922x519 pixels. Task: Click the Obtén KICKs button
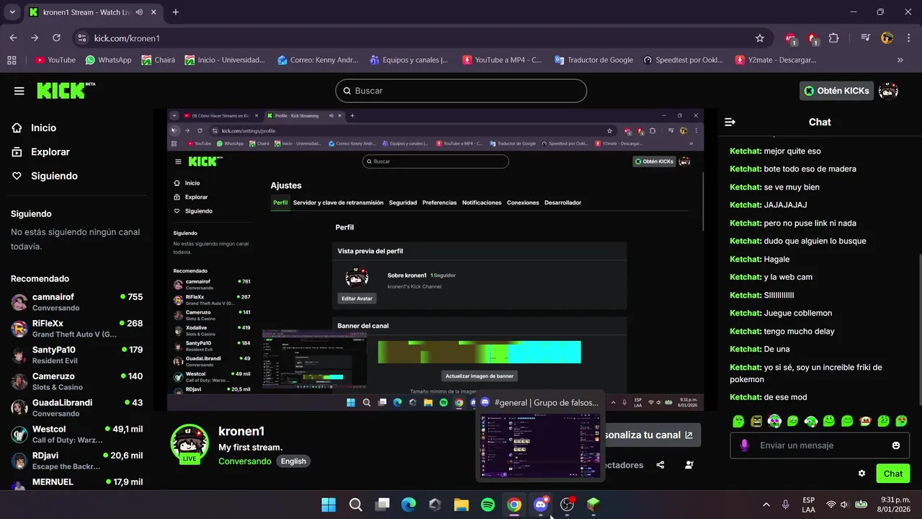coord(837,91)
